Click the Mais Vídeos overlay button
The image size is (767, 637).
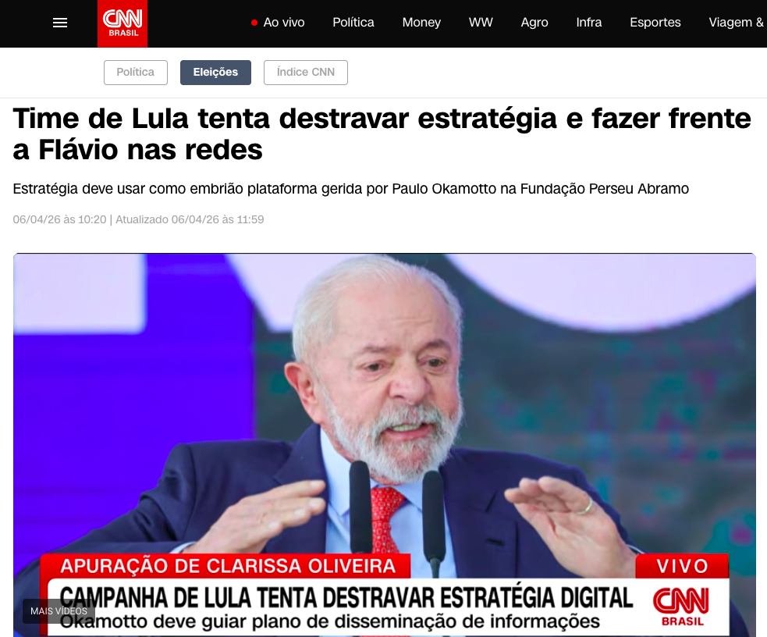(x=59, y=611)
